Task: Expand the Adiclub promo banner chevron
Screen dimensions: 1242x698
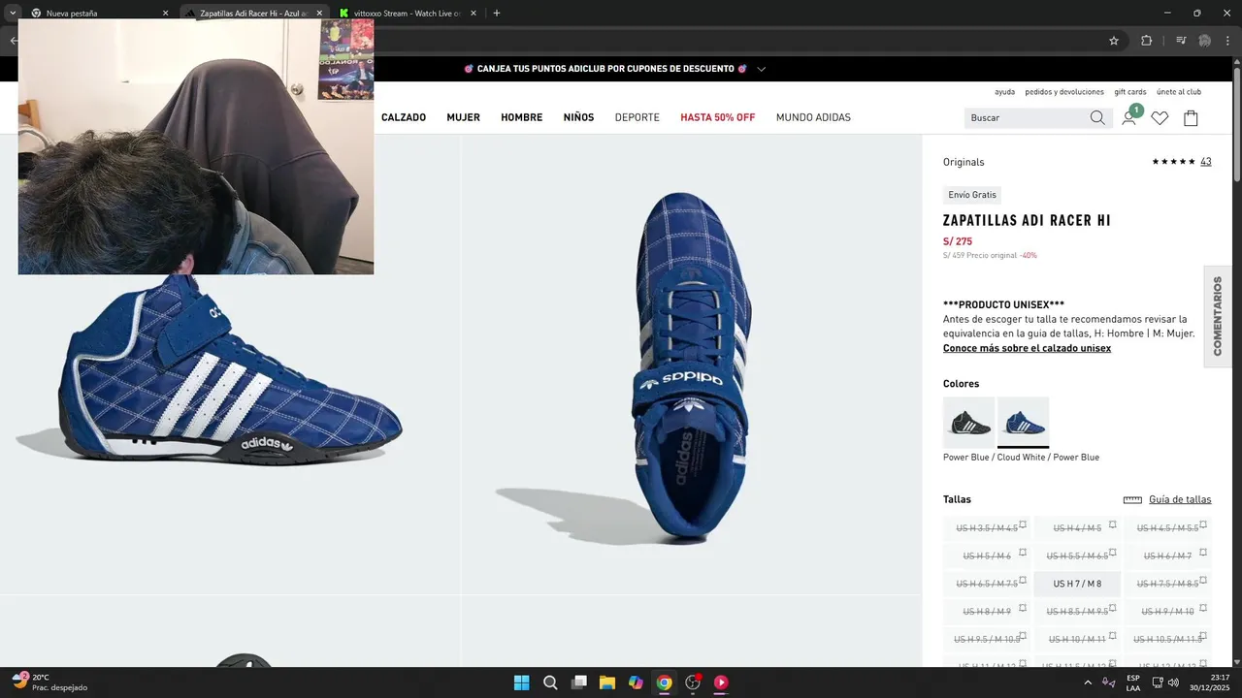Action: pyautogui.click(x=762, y=69)
